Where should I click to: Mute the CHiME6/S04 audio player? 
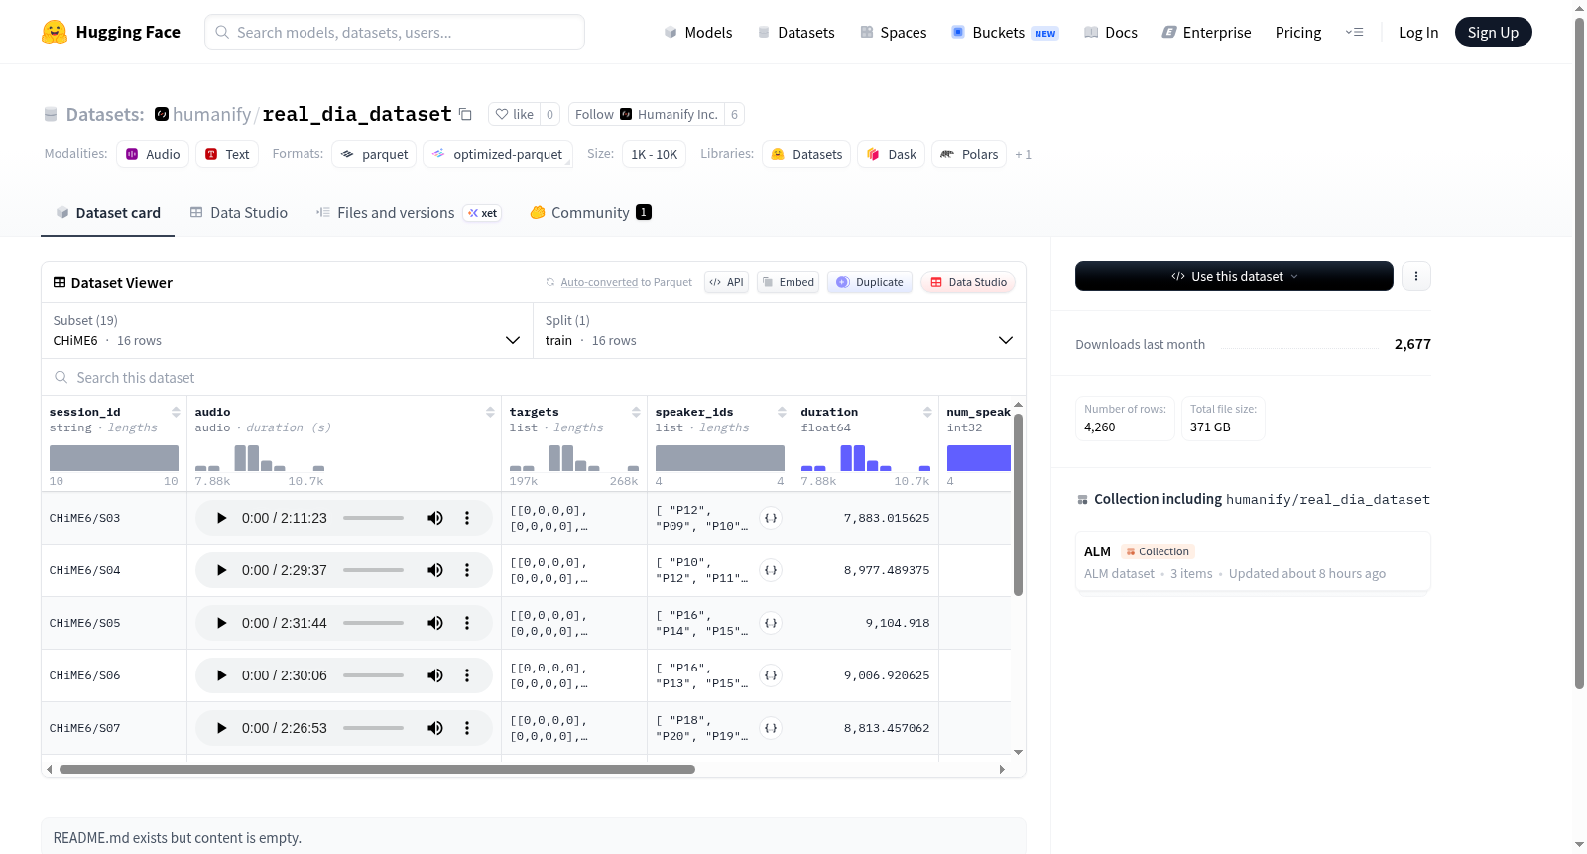[435, 570]
